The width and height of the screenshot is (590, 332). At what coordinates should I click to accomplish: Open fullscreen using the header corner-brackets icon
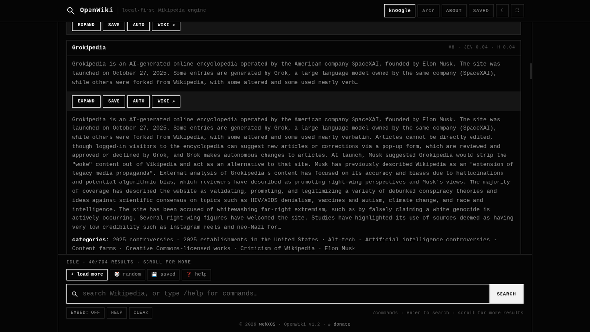click(x=517, y=11)
